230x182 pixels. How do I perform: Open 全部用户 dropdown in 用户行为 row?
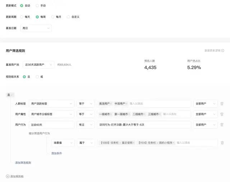pos(205,125)
